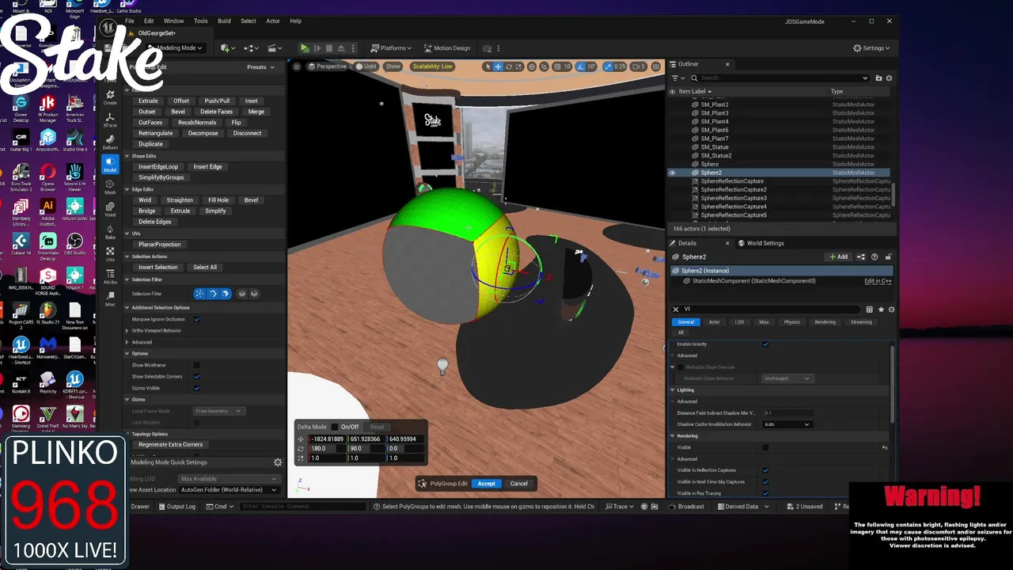Toggle Gizmo Visible checkbox
Viewport: 1013px width, 570px height.
tap(196, 388)
